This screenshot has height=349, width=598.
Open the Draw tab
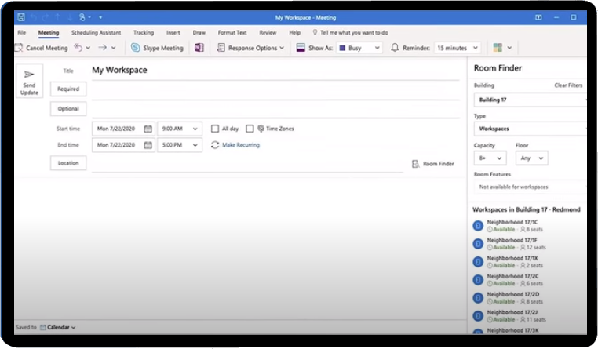pyautogui.click(x=199, y=32)
